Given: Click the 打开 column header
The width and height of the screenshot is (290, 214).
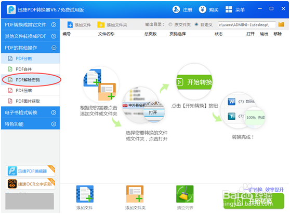Looking at the screenshot, I should [251, 34].
